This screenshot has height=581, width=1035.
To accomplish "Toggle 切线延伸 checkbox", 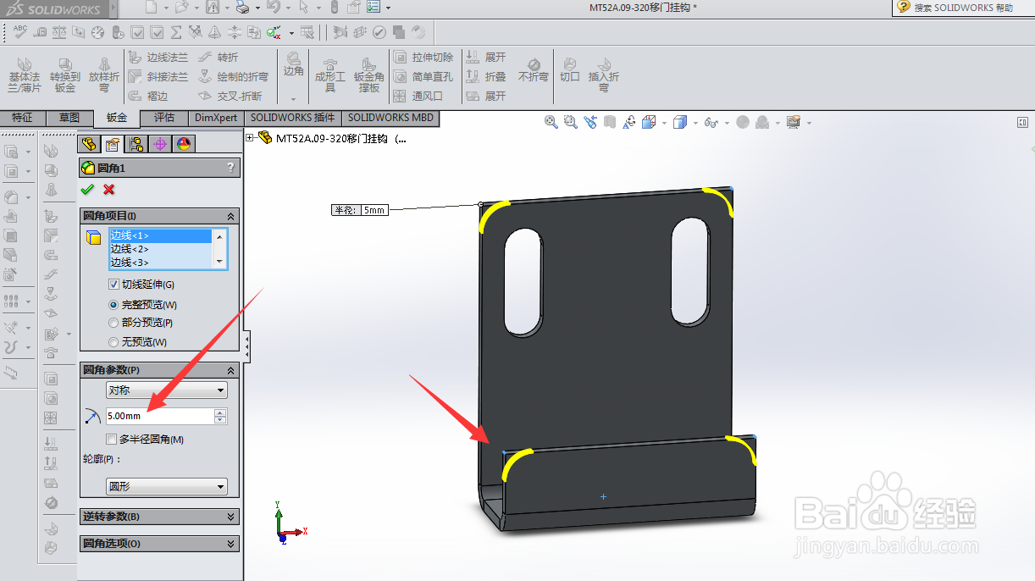I will point(114,285).
